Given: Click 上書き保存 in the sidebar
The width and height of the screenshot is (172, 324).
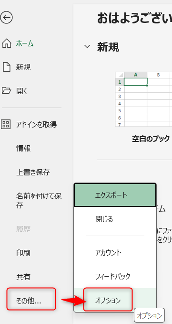Looking at the screenshot, I should coord(33,172).
